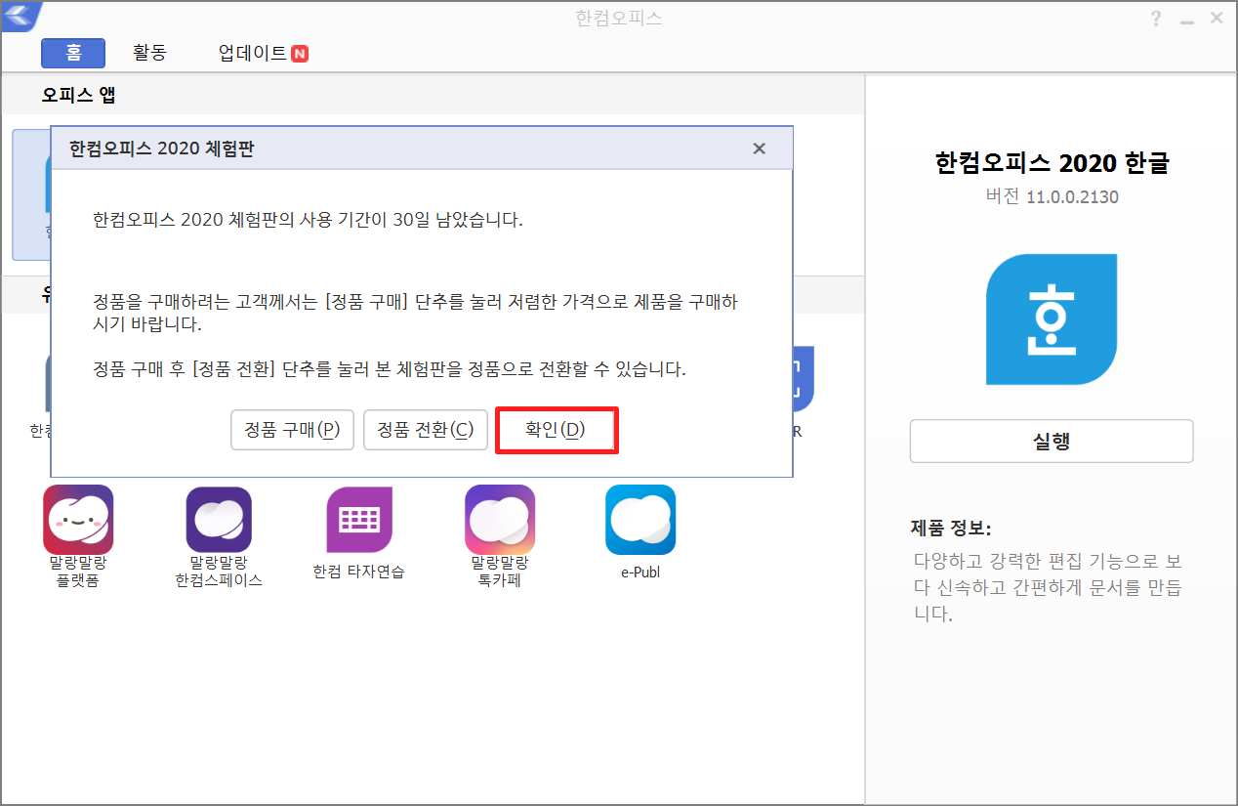Close the 한컴오피스 2020 체험판 dialog
The width and height of the screenshot is (1238, 806).
(x=759, y=148)
